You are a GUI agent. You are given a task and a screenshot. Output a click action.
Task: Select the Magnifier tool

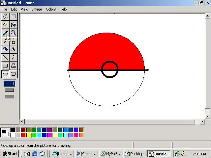(13, 33)
